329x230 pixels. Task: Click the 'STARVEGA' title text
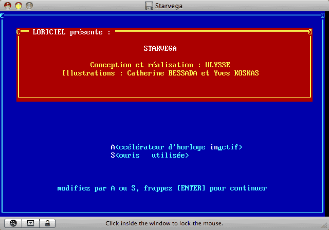pyautogui.click(x=160, y=48)
